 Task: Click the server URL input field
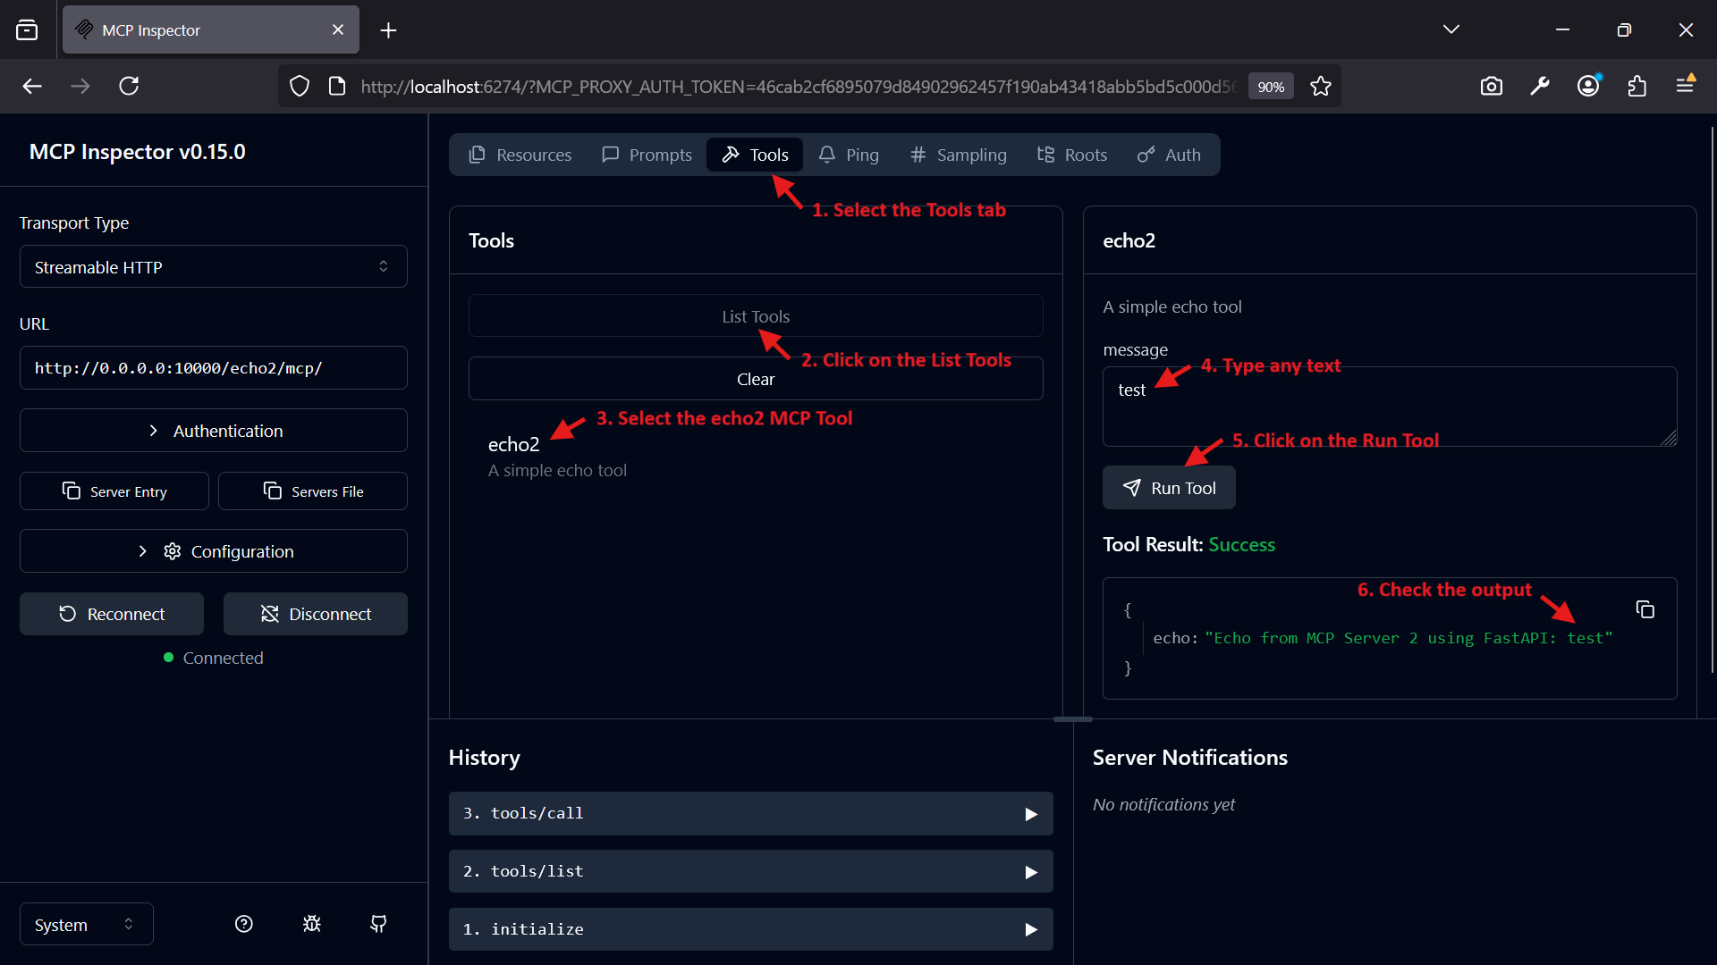pos(214,368)
